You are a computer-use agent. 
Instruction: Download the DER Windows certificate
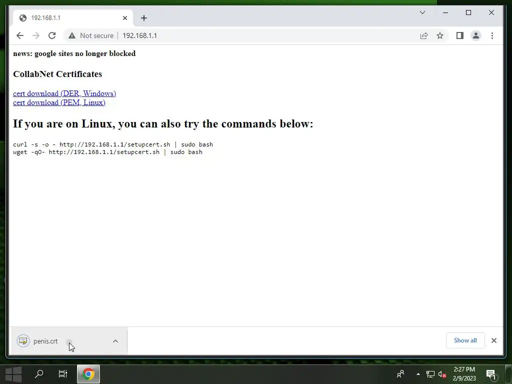[x=64, y=93]
